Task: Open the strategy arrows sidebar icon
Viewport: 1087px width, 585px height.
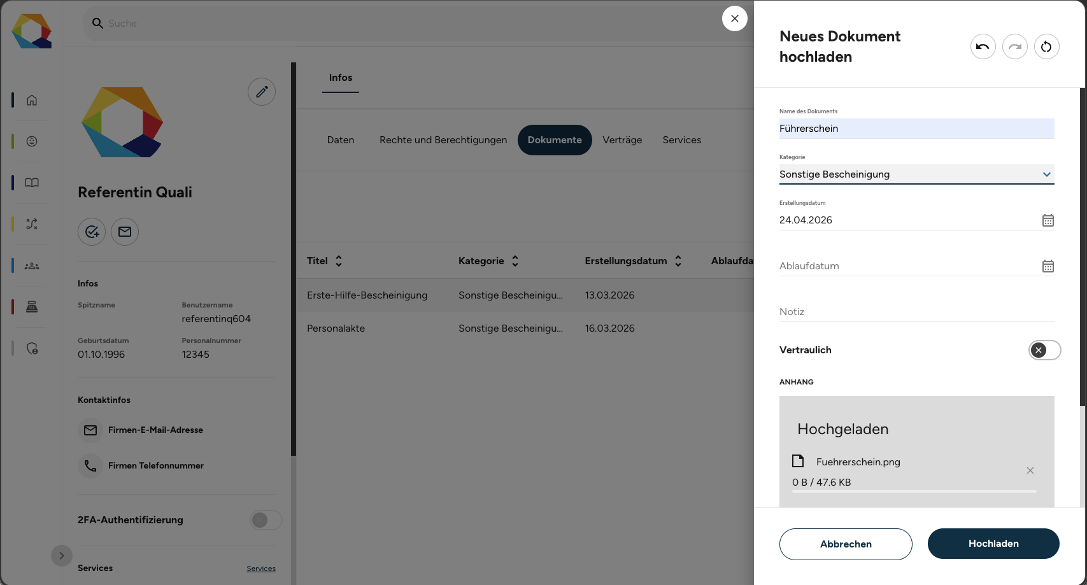Action: pos(32,224)
